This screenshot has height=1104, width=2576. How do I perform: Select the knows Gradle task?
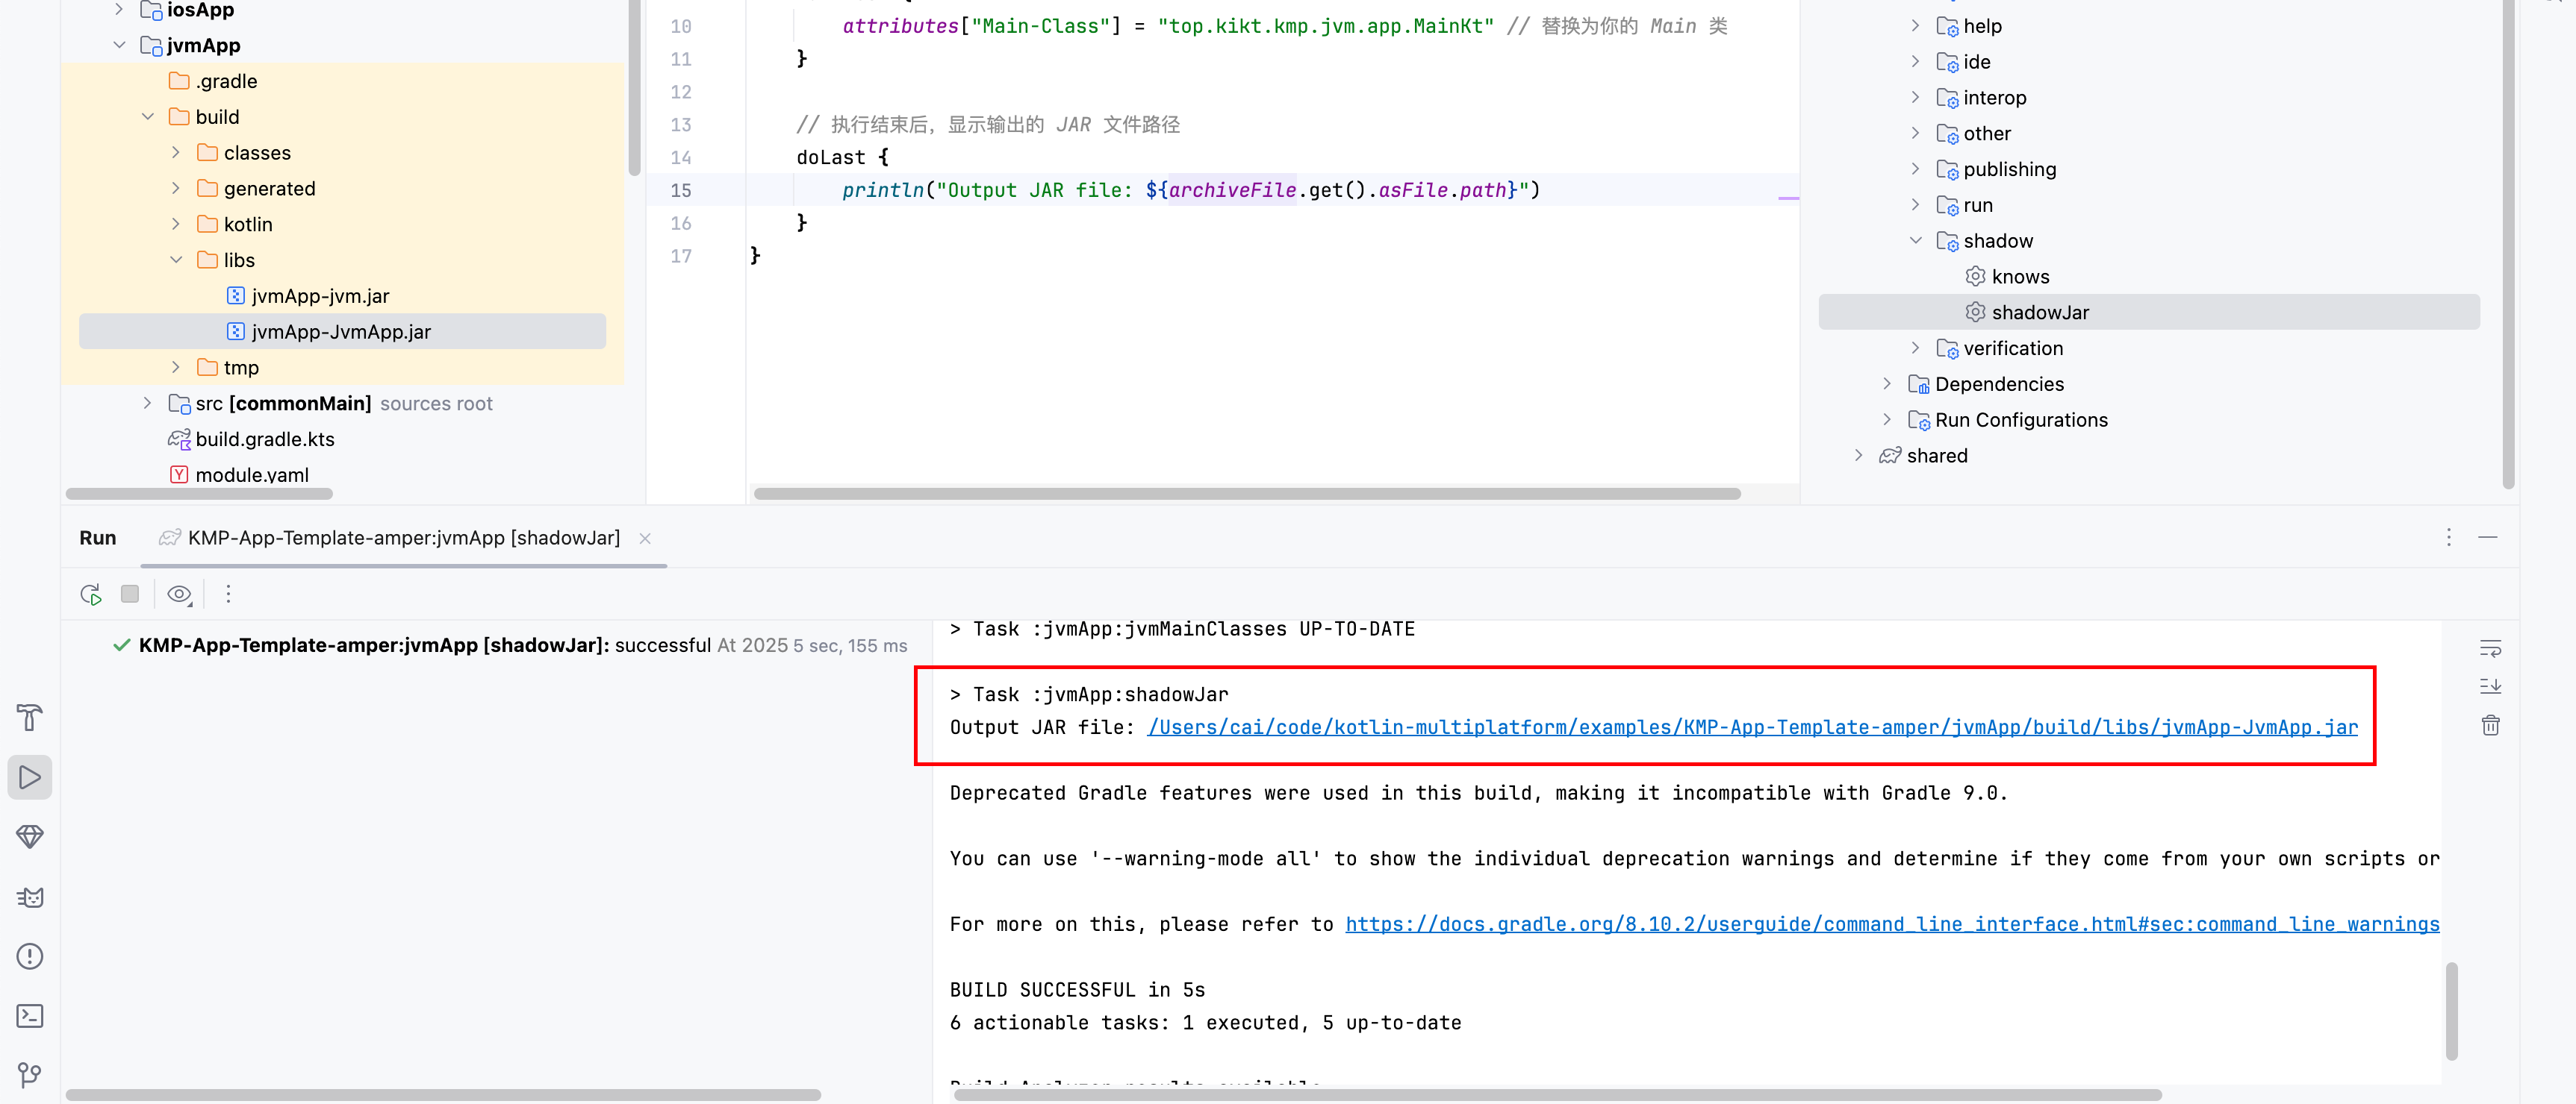click(x=2007, y=277)
